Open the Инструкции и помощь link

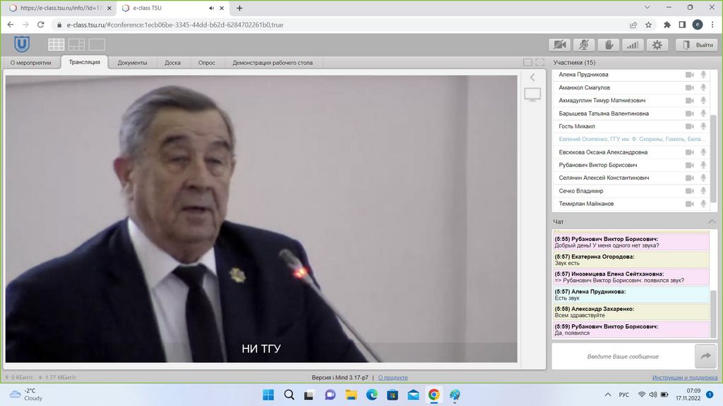(684, 377)
